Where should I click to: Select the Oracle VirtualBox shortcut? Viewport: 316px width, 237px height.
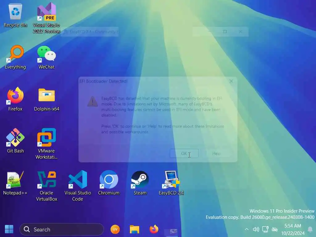(x=47, y=186)
